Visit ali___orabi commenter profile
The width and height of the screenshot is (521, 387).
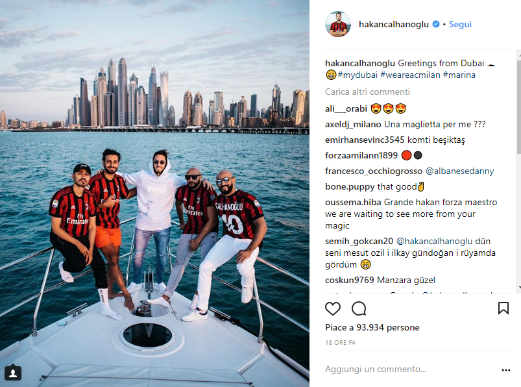pyautogui.click(x=346, y=108)
